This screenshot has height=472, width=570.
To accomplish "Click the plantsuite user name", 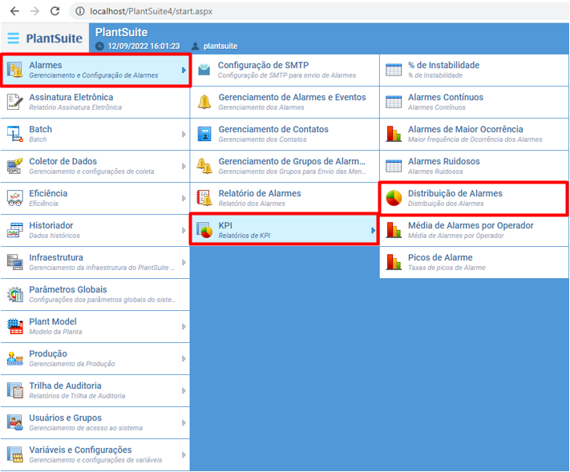I will tap(220, 46).
